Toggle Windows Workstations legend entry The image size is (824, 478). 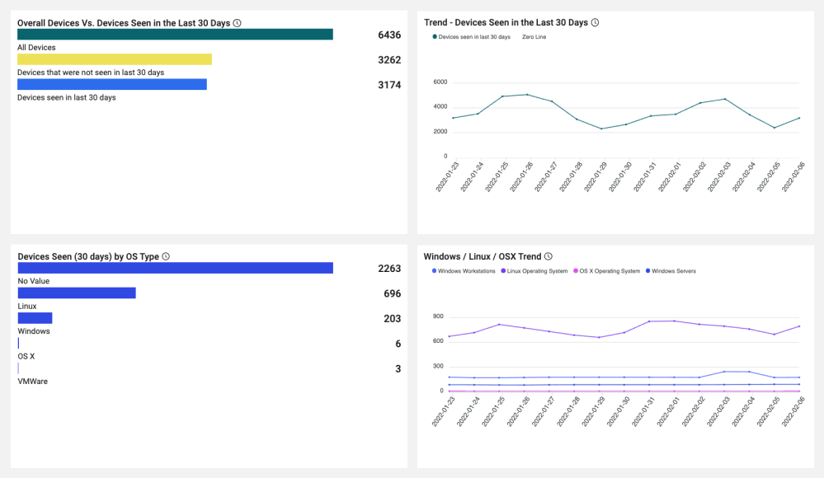[464, 271]
